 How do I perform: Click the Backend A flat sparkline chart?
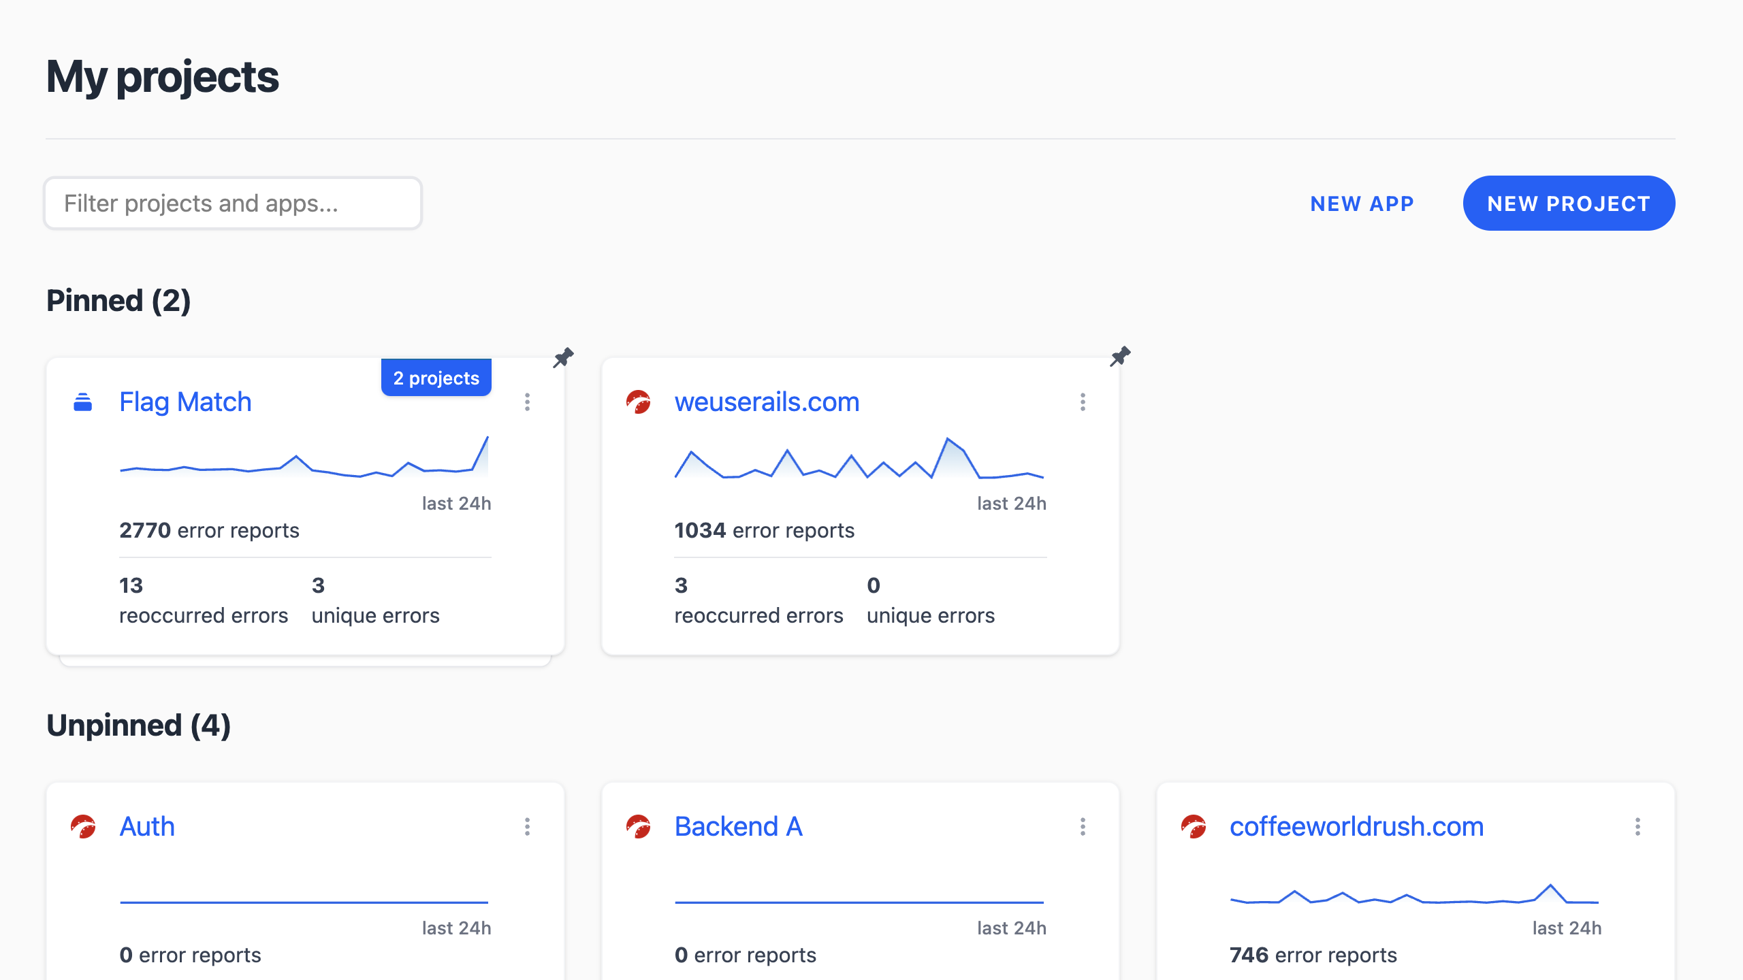pos(859,902)
